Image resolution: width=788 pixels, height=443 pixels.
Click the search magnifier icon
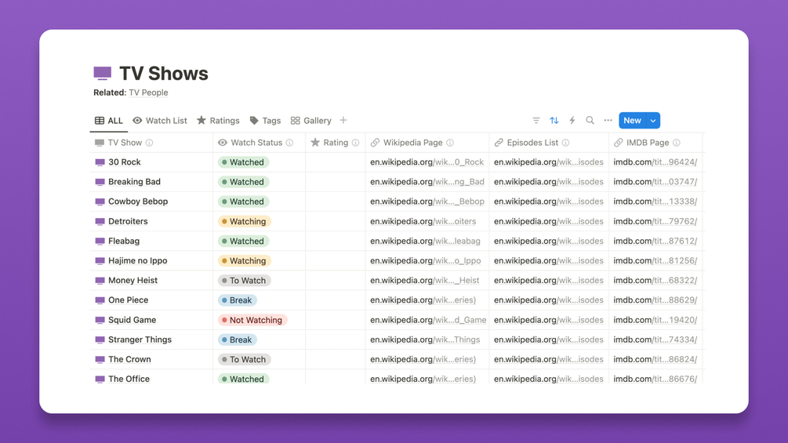[590, 120]
